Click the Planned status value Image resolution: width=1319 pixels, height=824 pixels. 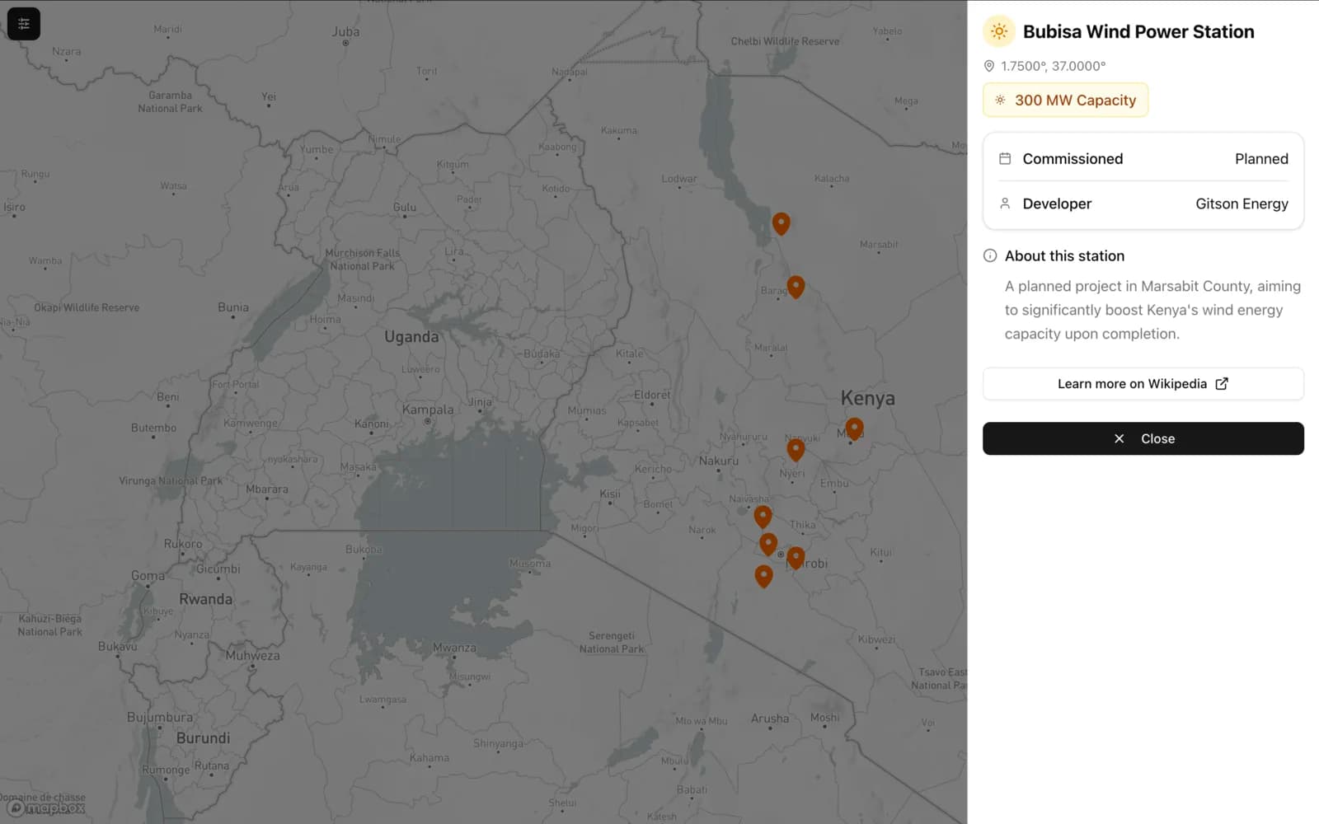click(x=1261, y=158)
